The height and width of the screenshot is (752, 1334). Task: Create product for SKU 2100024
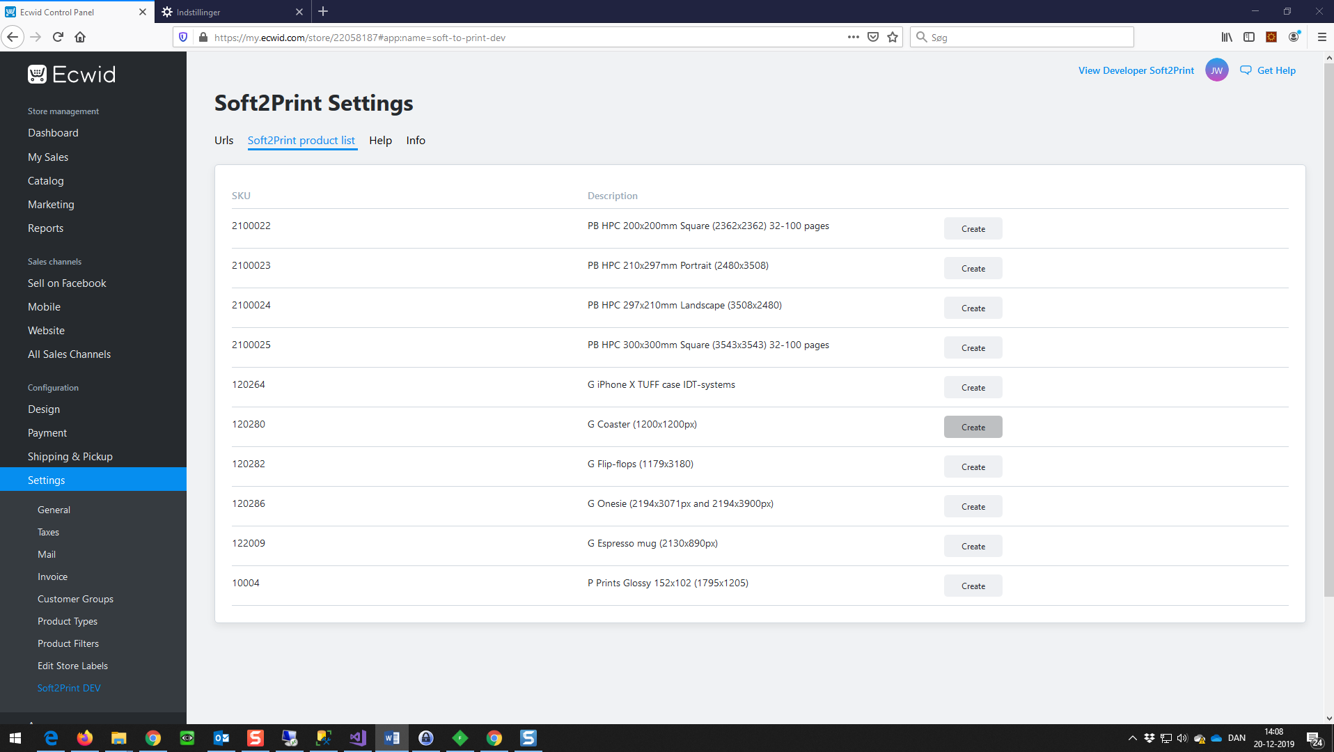pyautogui.click(x=973, y=308)
